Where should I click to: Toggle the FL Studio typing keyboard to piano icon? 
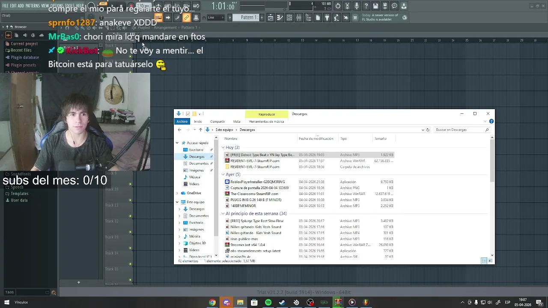pyautogui.click(x=158, y=18)
